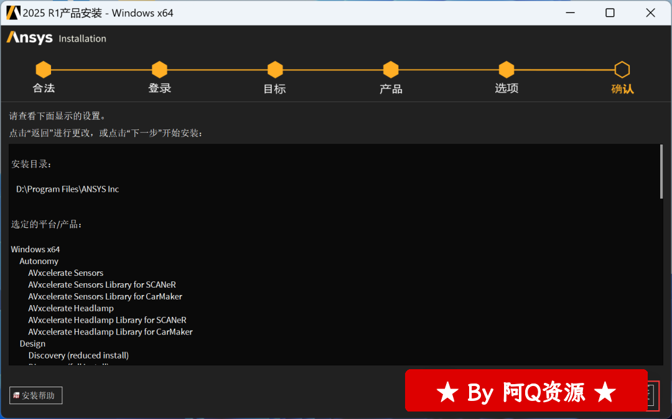Click the settings summary vertical scrollbar thumb
This screenshot has width=672, height=419.
661,172
